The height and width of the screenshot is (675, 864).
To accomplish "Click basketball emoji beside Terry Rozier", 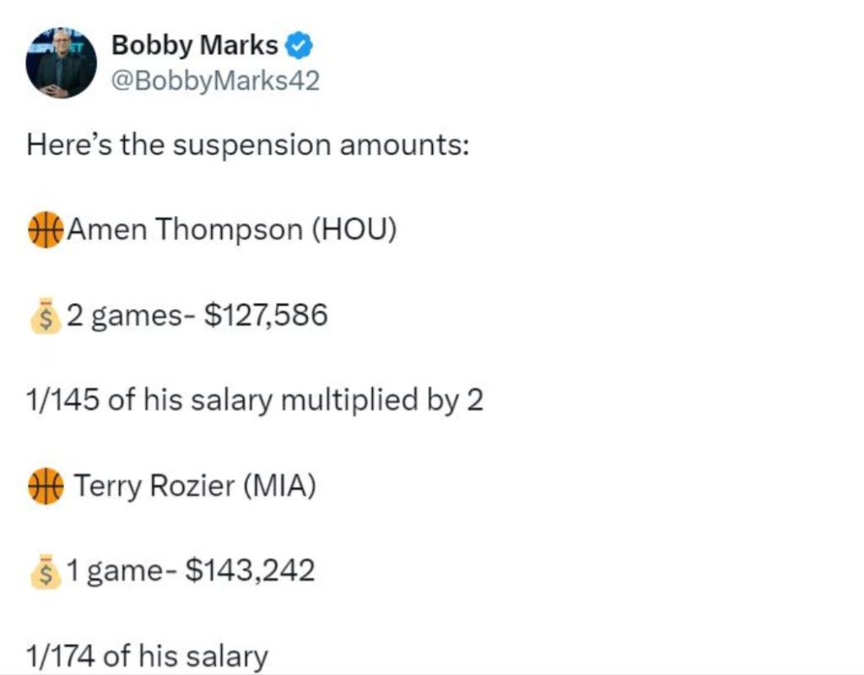I will (46, 487).
